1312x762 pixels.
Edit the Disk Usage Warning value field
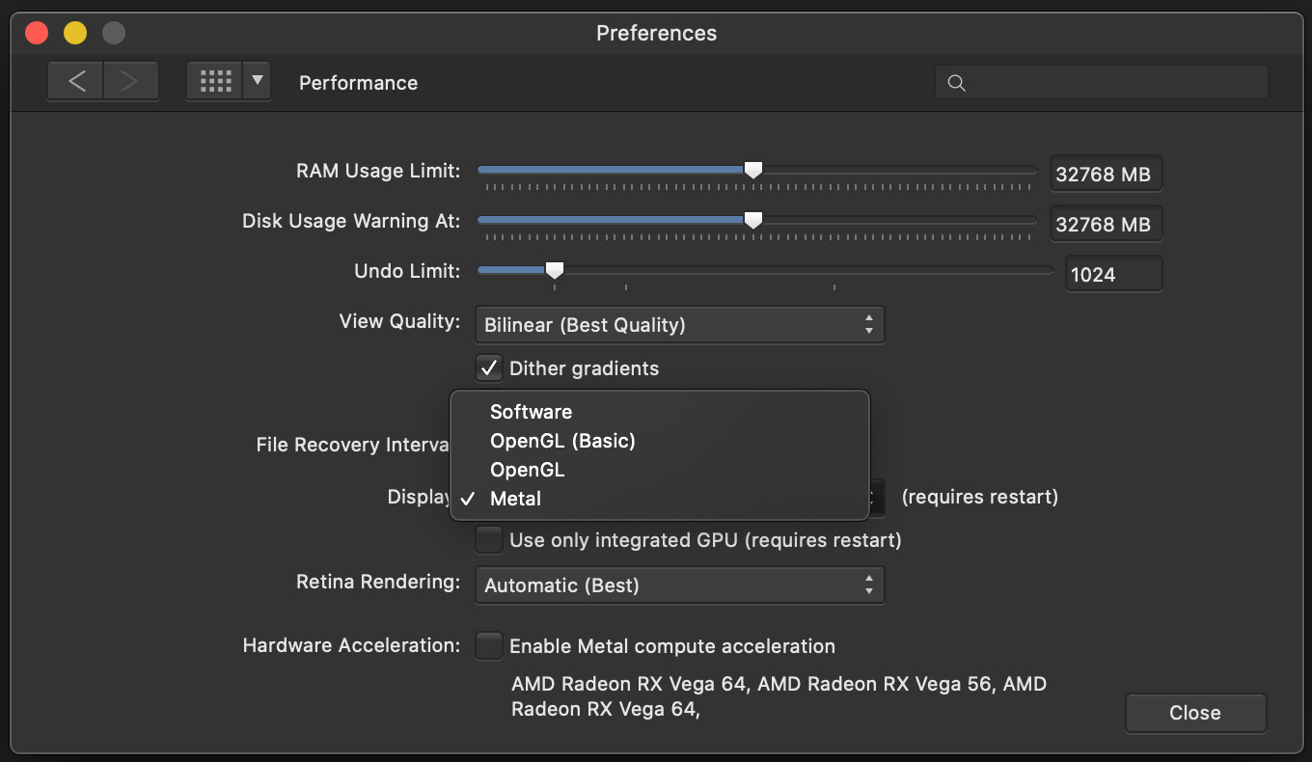pos(1106,225)
